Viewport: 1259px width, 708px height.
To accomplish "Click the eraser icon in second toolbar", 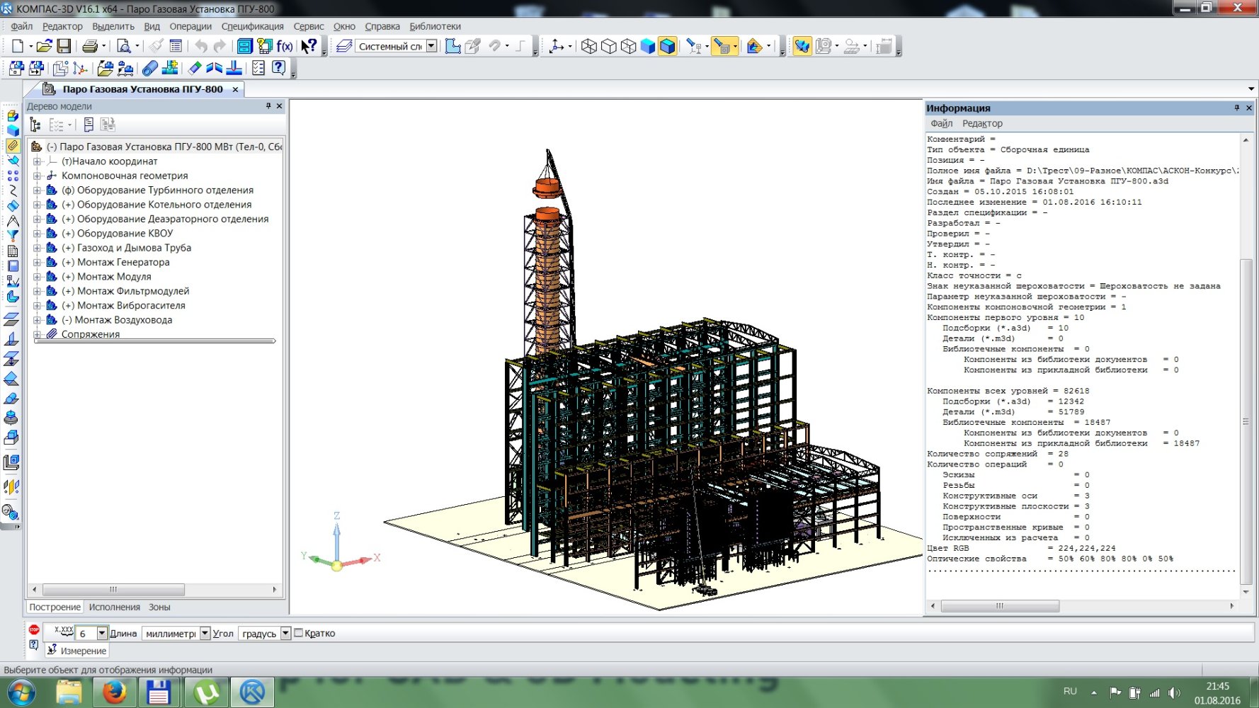I will pyautogui.click(x=195, y=68).
